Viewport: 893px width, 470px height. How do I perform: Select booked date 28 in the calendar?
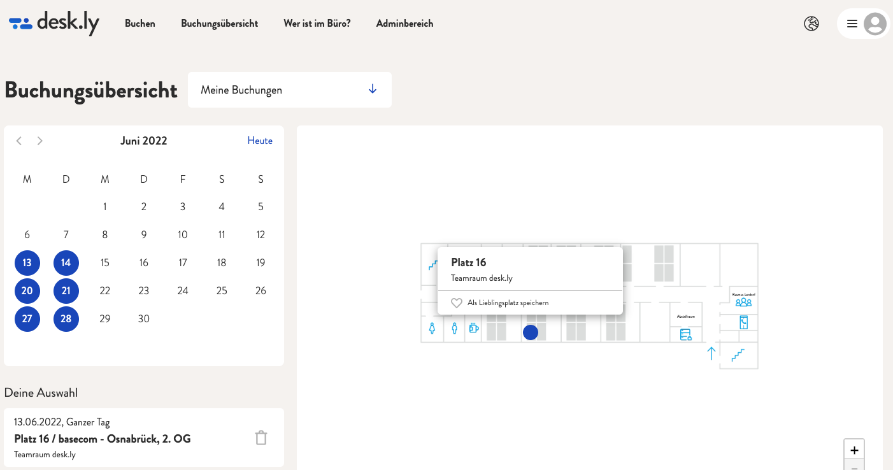tap(66, 319)
